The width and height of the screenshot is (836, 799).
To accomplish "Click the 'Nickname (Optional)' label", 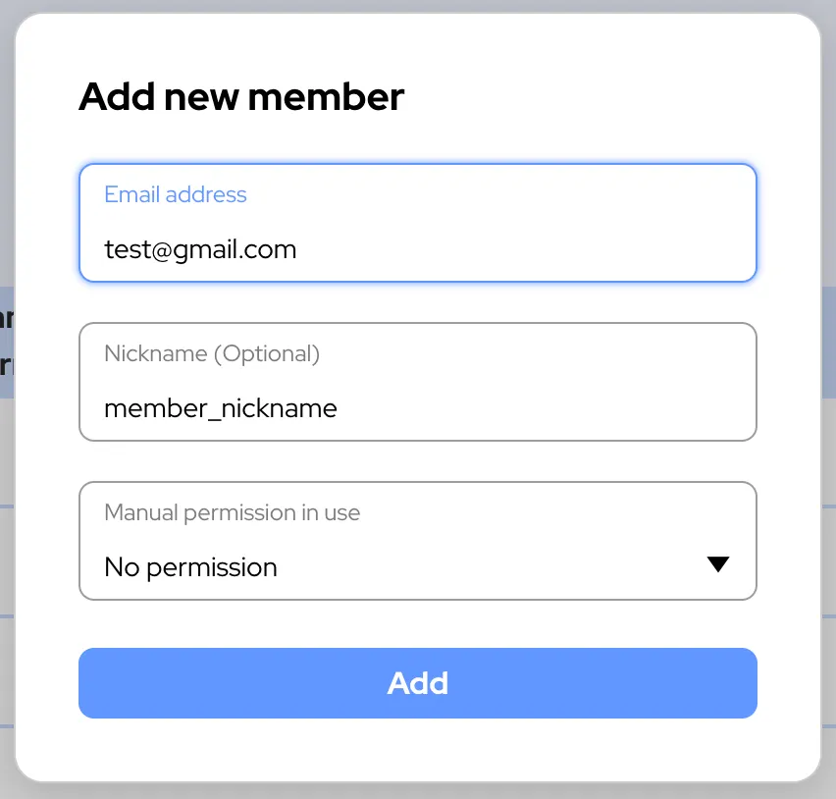I will 212,353.
